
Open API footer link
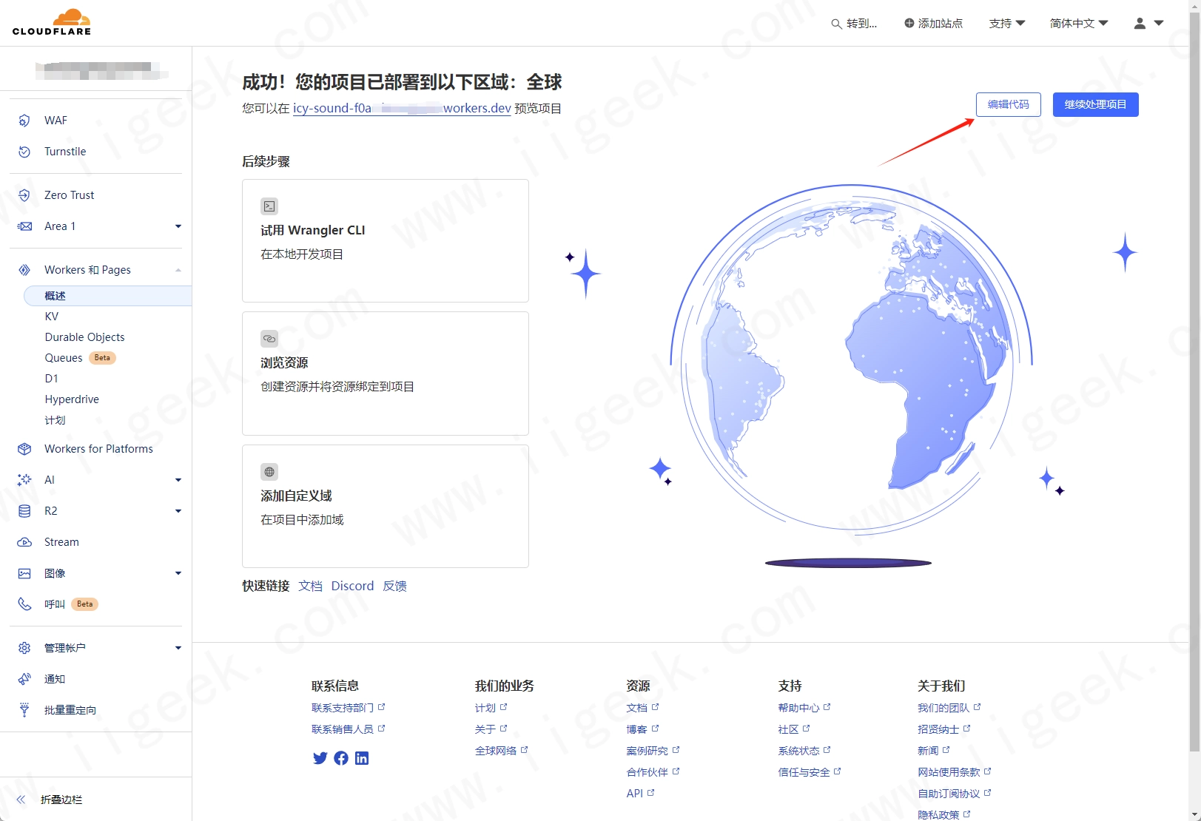[640, 794]
